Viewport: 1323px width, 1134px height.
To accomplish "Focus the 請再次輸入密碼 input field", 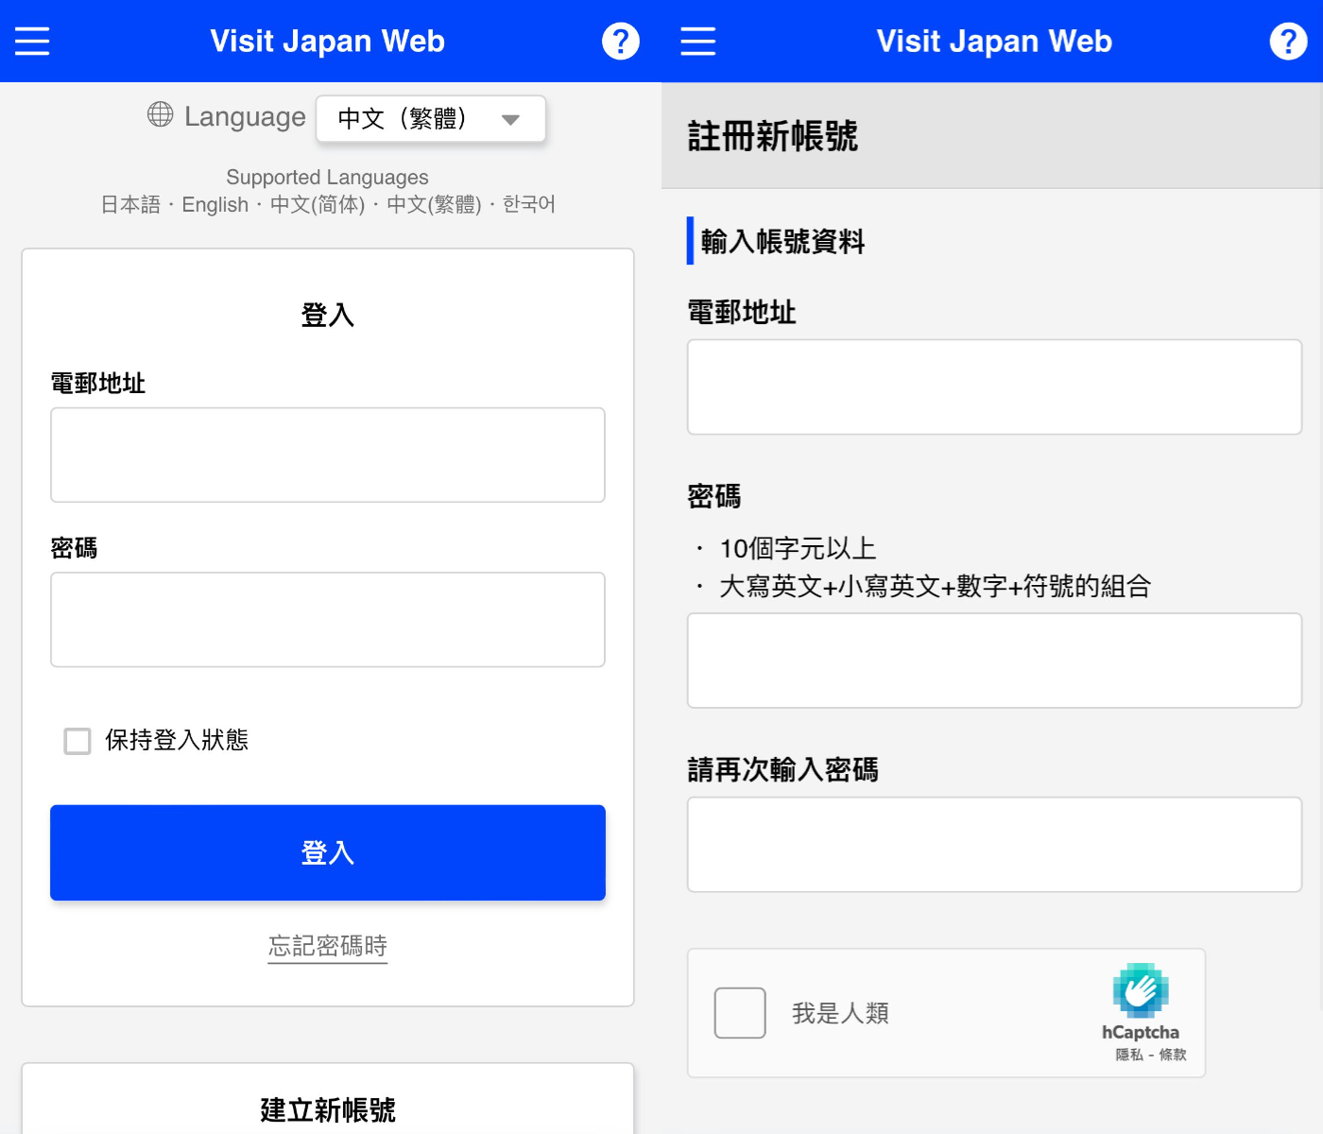I will point(994,845).
